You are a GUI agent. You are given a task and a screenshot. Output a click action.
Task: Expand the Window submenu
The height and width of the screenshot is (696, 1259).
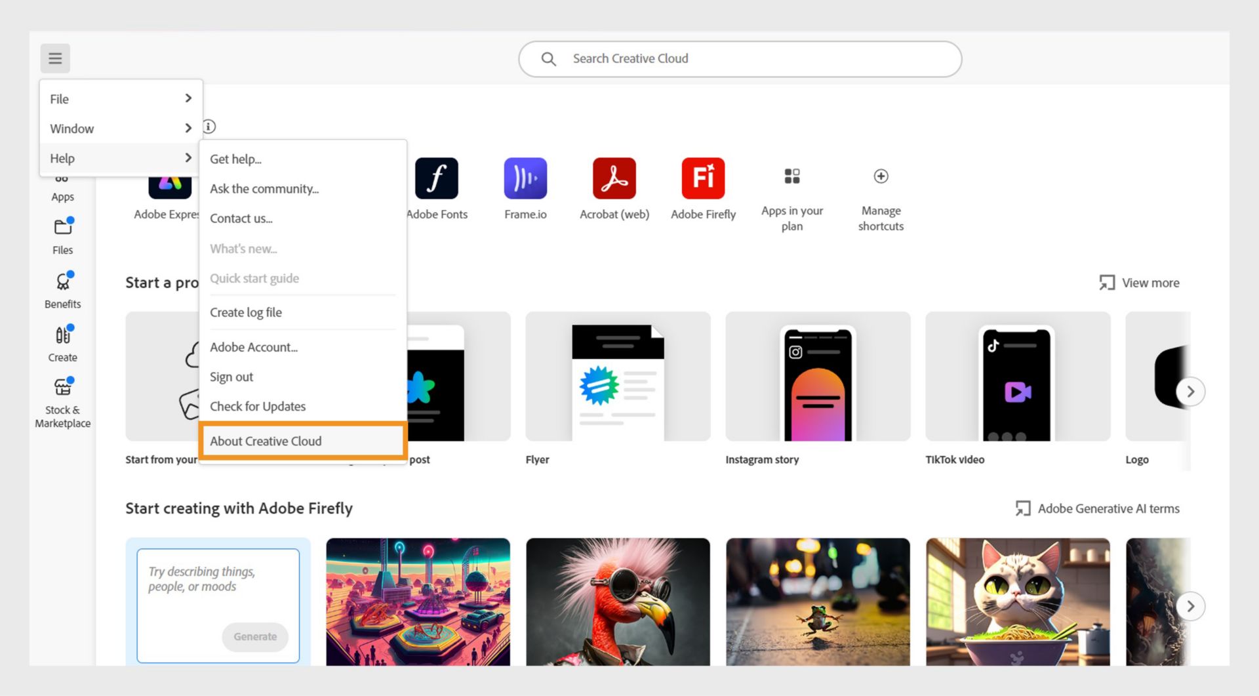121,129
